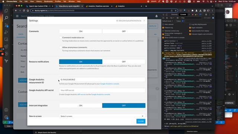Open the Wi-Fi menu bar icon
This screenshot has height=134, width=238.
click(x=203, y=1)
